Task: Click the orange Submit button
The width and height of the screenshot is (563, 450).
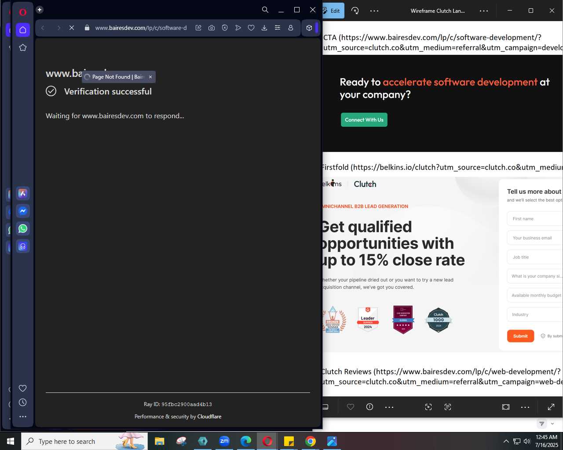Action: point(520,336)
